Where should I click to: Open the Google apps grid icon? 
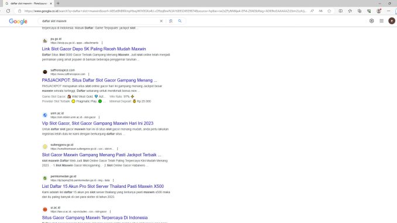coord(382,21)
